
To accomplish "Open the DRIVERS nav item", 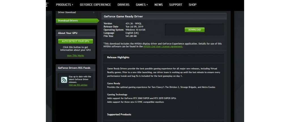I will pyautogui.click(x=123, y=5).
